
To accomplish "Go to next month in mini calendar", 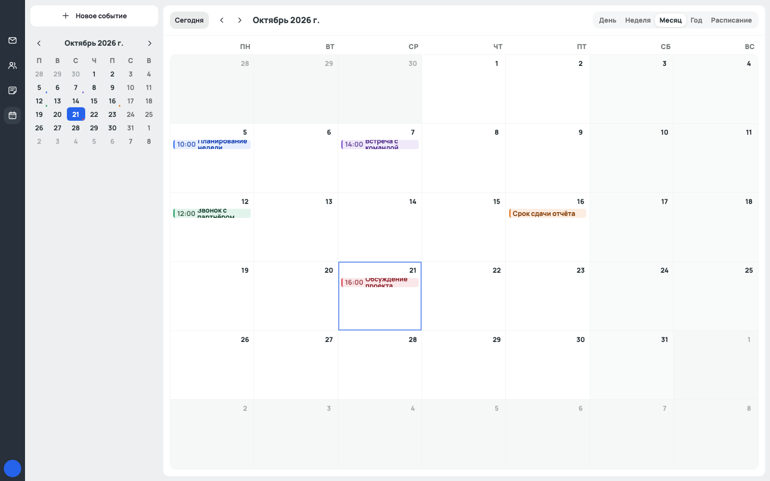I will [x=150, y=43].
